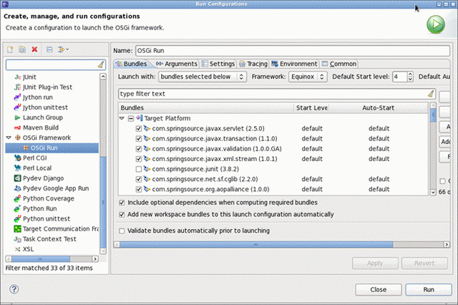Image resolution: width=458 pixels, height=305 pixels.
Task: Open the Framework Equinox dropdown
Action: tap(308, 77)
